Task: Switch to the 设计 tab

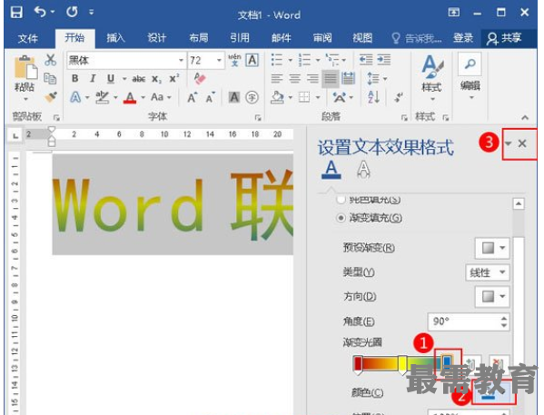Action: [x=157, y=38]
